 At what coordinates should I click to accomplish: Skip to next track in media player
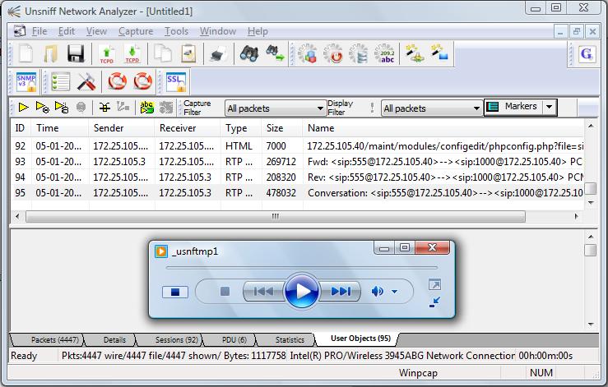pos(340,292)
